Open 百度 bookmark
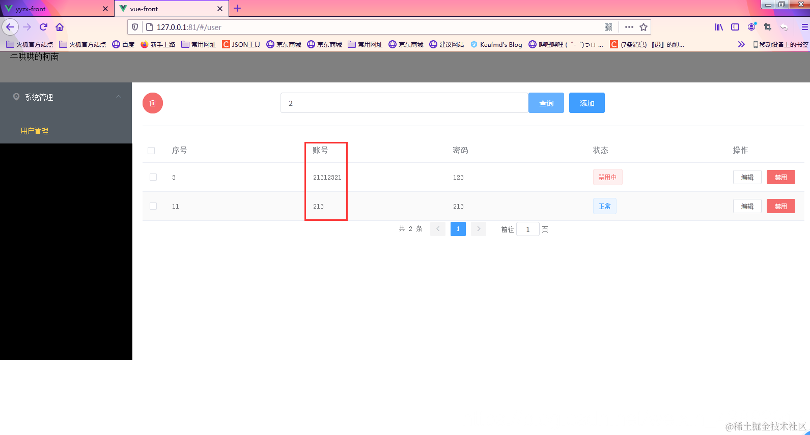The width and height of the screenshot is (810, 435). [x=123, y=44]
